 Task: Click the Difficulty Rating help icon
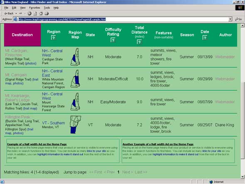(113, 40)
